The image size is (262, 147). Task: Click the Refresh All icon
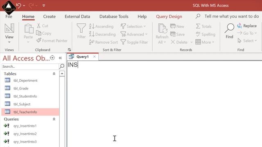(x=163, y=28)
